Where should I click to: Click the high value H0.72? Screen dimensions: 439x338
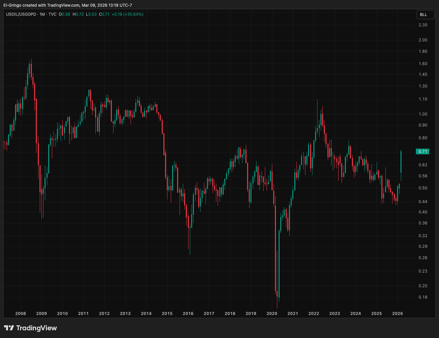pos(78,14)
